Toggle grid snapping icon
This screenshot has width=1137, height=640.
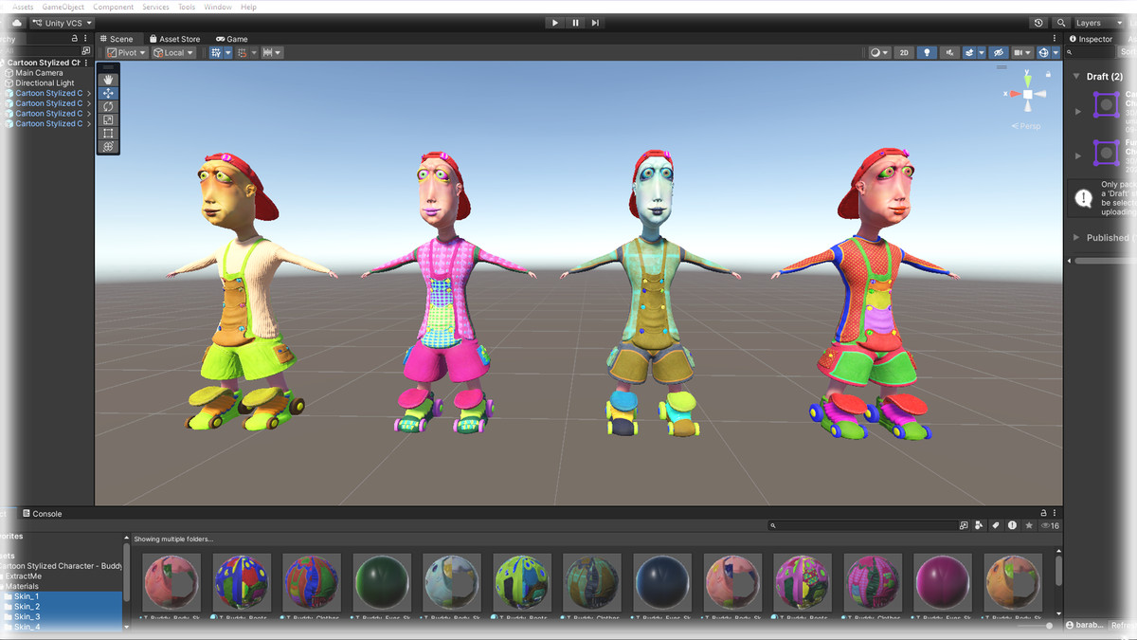(x=243, y=53)
